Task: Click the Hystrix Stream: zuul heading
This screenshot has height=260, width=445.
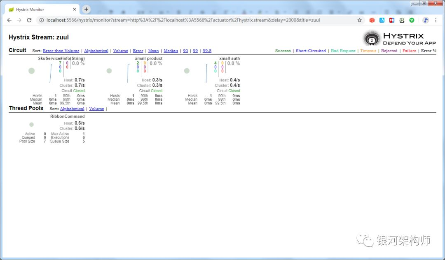Action: tap(39, 37)
